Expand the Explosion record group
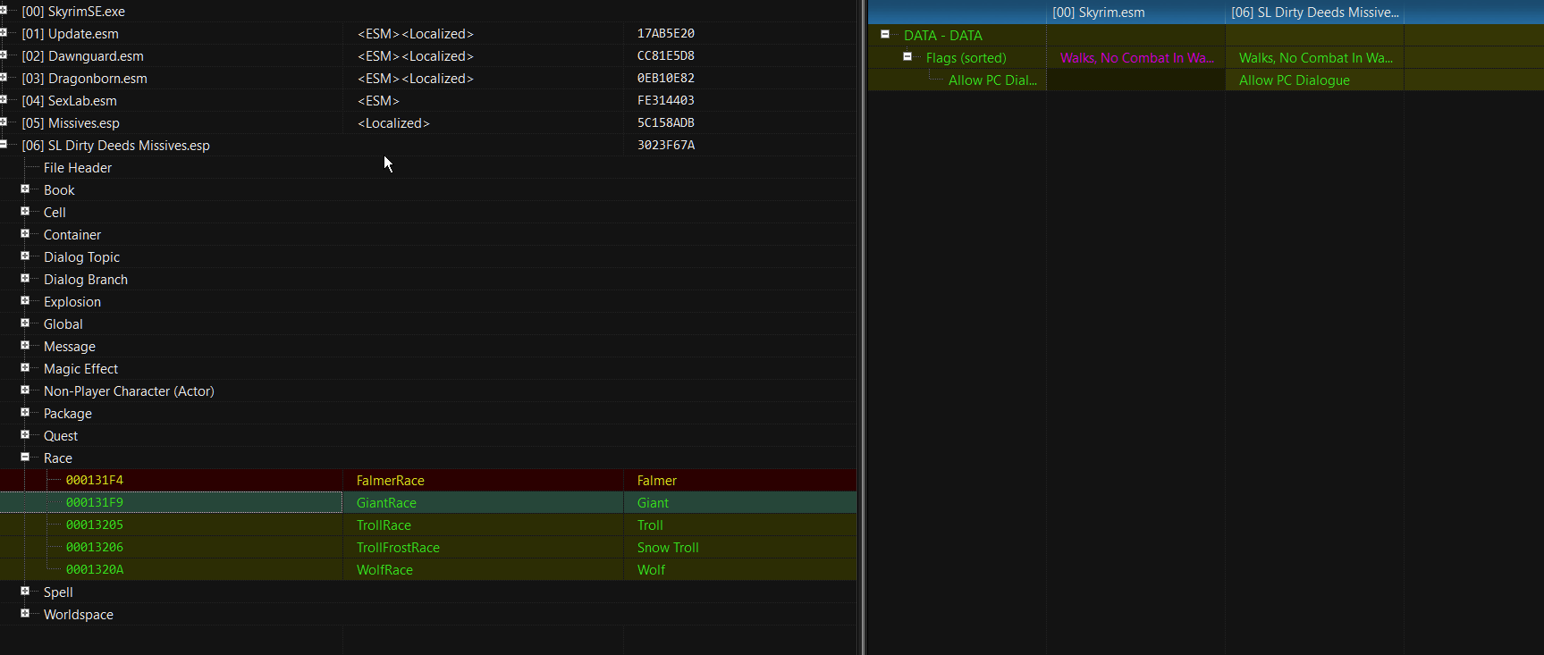This screenshot has height=655, width=1544. coord(25,301)
